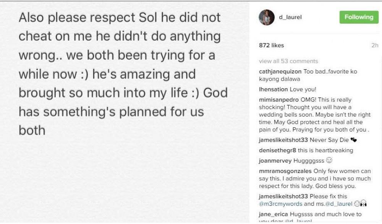Toggle the green Following button
The height and width of the screenshot is (224, 382).
359,17
